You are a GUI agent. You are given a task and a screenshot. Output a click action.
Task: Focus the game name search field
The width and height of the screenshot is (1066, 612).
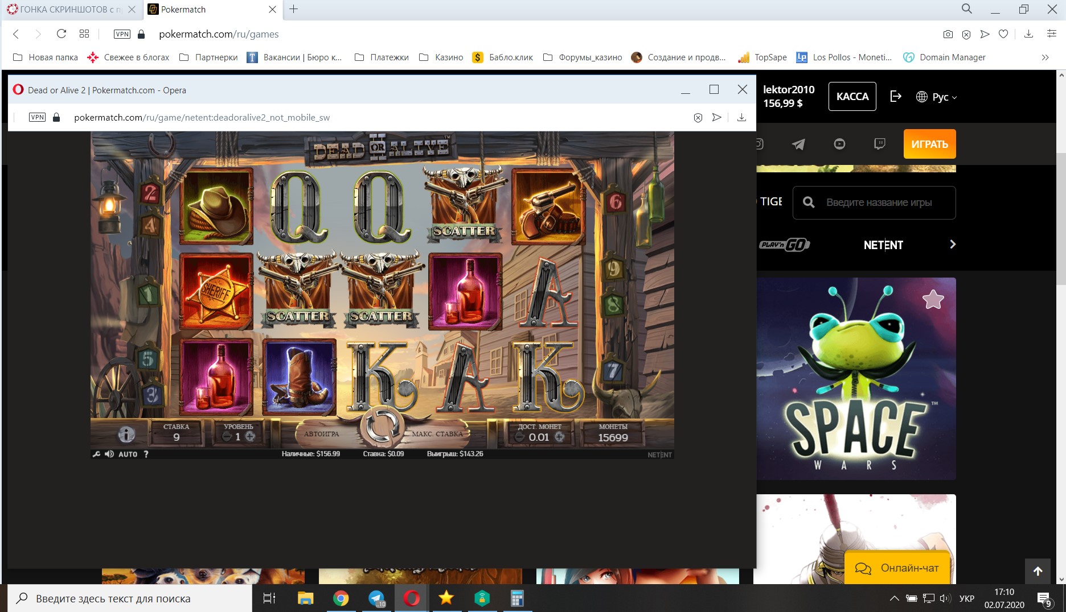click(x=874, y=202)
